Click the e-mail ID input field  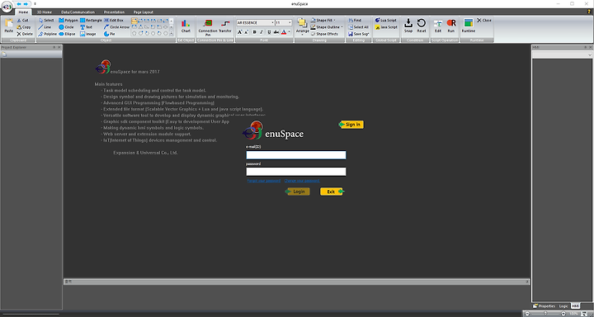coord(296,154)
